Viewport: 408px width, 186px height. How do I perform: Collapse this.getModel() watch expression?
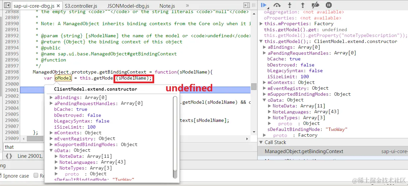click(262, 42)
